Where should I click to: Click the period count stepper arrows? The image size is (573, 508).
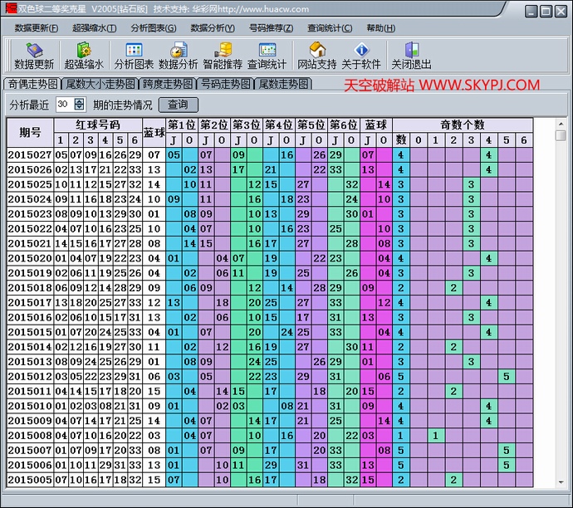tap(79, 105)
